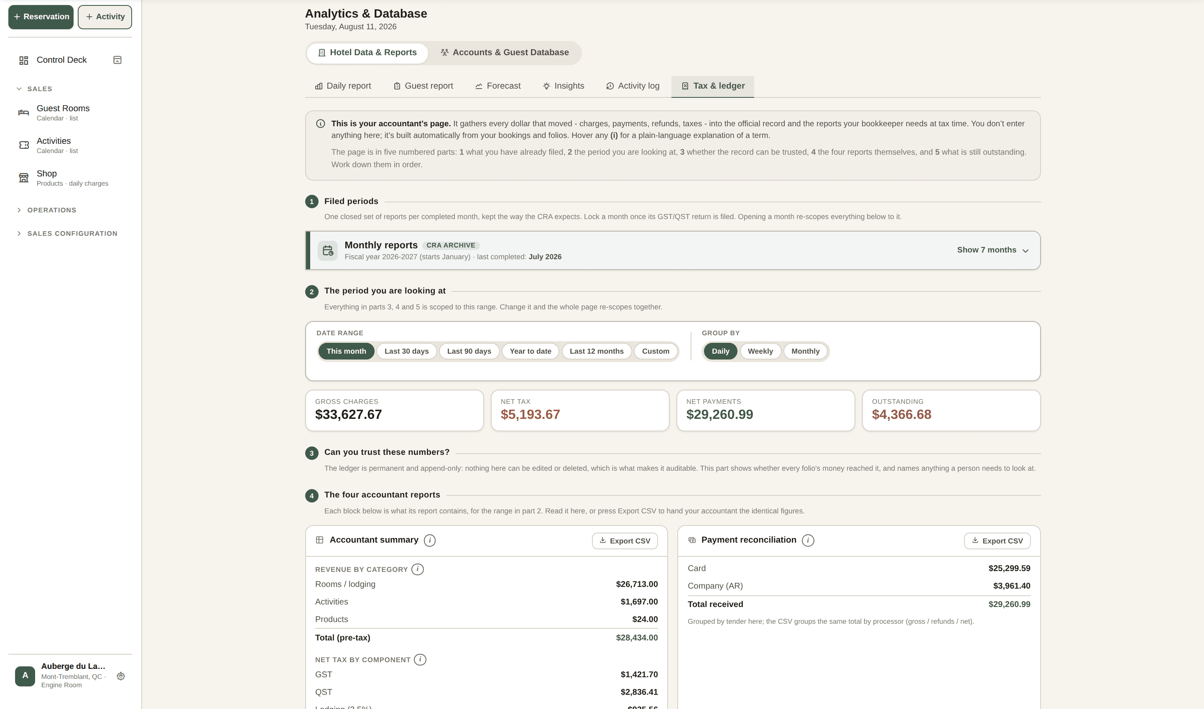Click the Activities ticket icon
This screenshot has width=1204, height=709.
[24, 145]
